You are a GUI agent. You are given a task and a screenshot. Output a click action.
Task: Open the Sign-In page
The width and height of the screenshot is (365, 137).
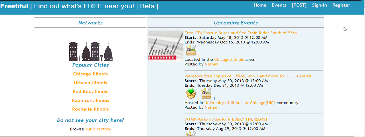tap(319, 5)
